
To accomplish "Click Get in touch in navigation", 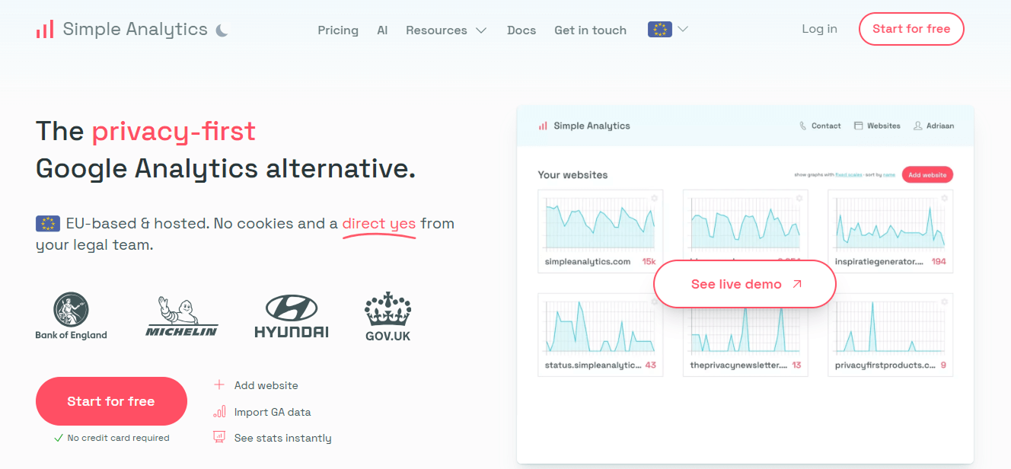I will pyautogui.click(x=590, y=30).
